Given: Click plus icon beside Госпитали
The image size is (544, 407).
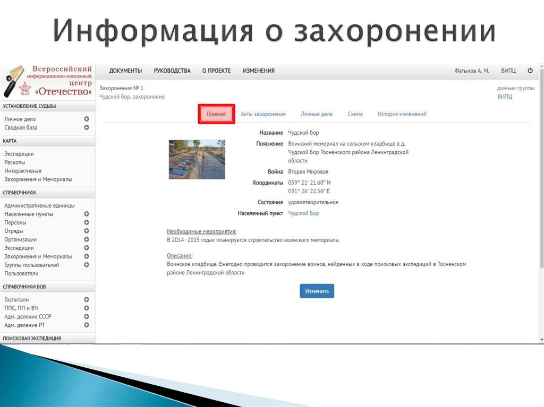Looking at the screenshot, I should tap(87, 300).
